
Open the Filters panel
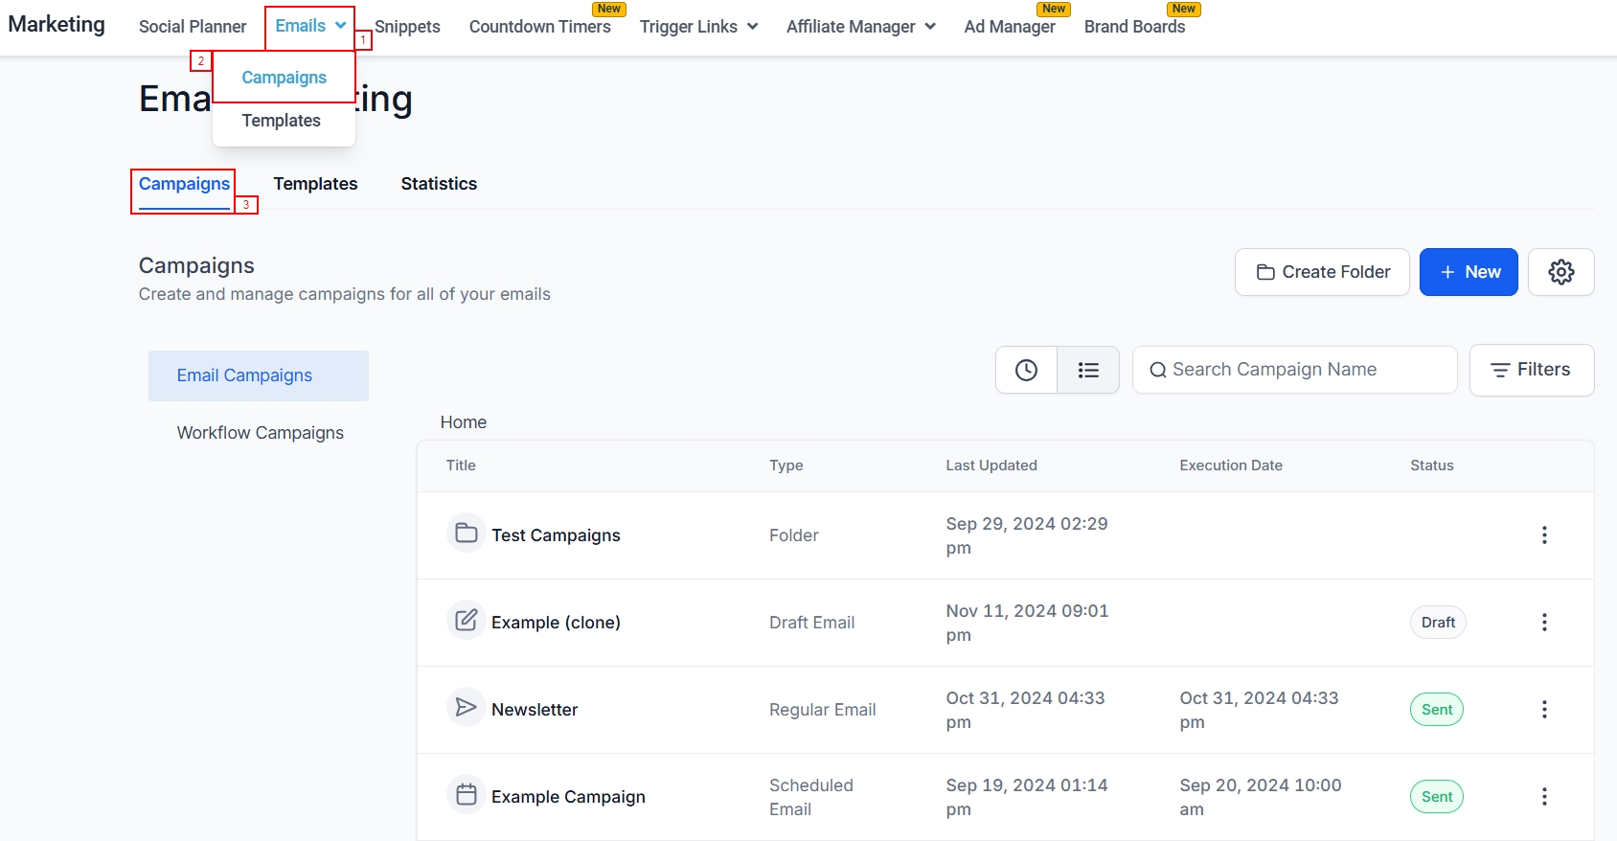click(1531, 370)
